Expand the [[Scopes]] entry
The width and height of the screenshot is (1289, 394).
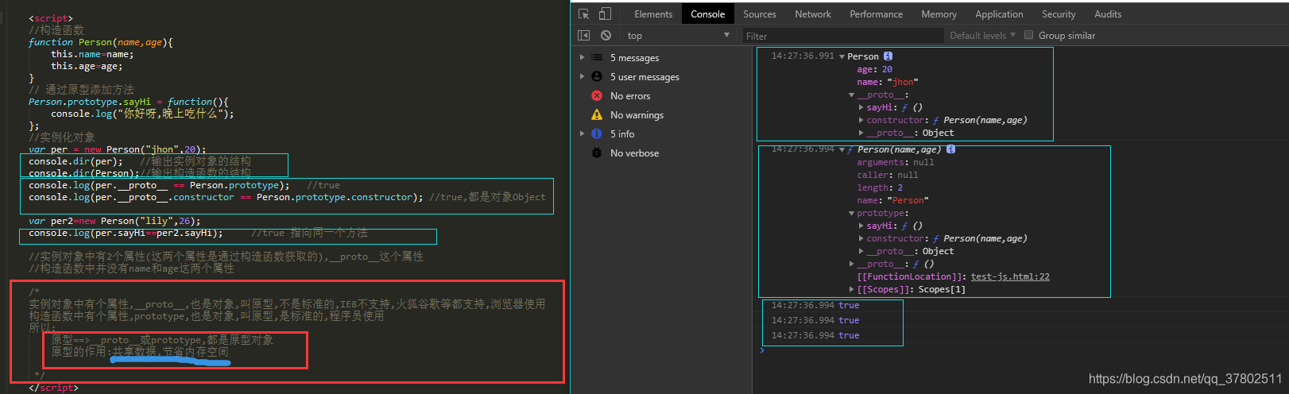pyautogui.click(x=852, y=290)
